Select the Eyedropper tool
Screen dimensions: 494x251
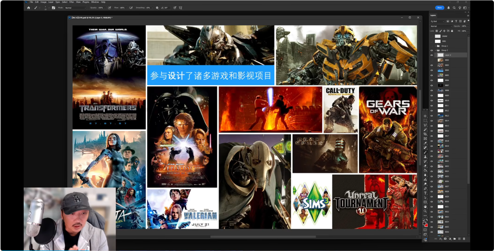(425, 143)
